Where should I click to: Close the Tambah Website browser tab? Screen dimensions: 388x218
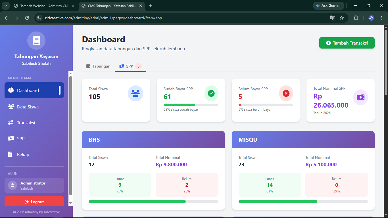coord(73,6)
